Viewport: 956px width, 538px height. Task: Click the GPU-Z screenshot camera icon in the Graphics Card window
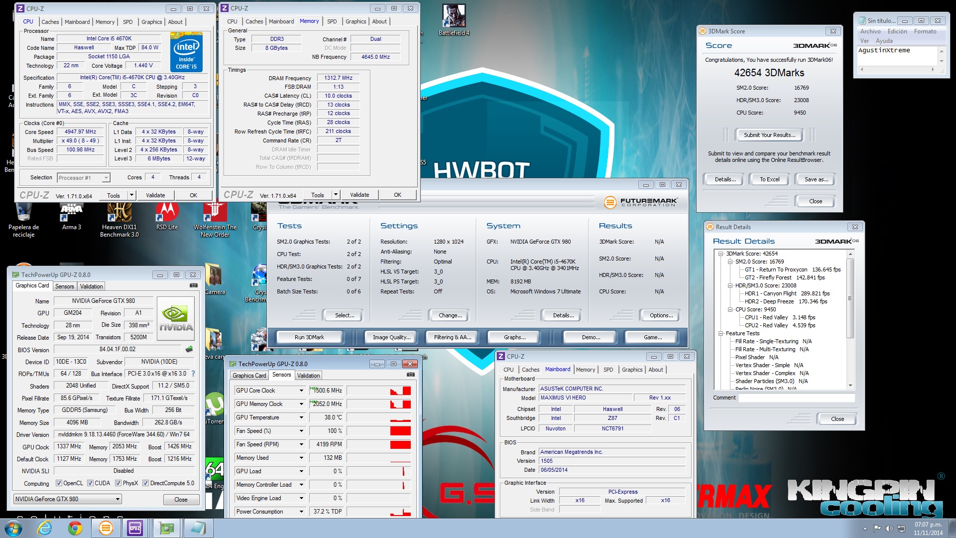pos(193,285)
